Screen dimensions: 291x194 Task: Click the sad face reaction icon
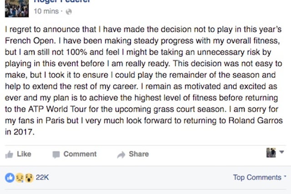click(x=20, y=178)
